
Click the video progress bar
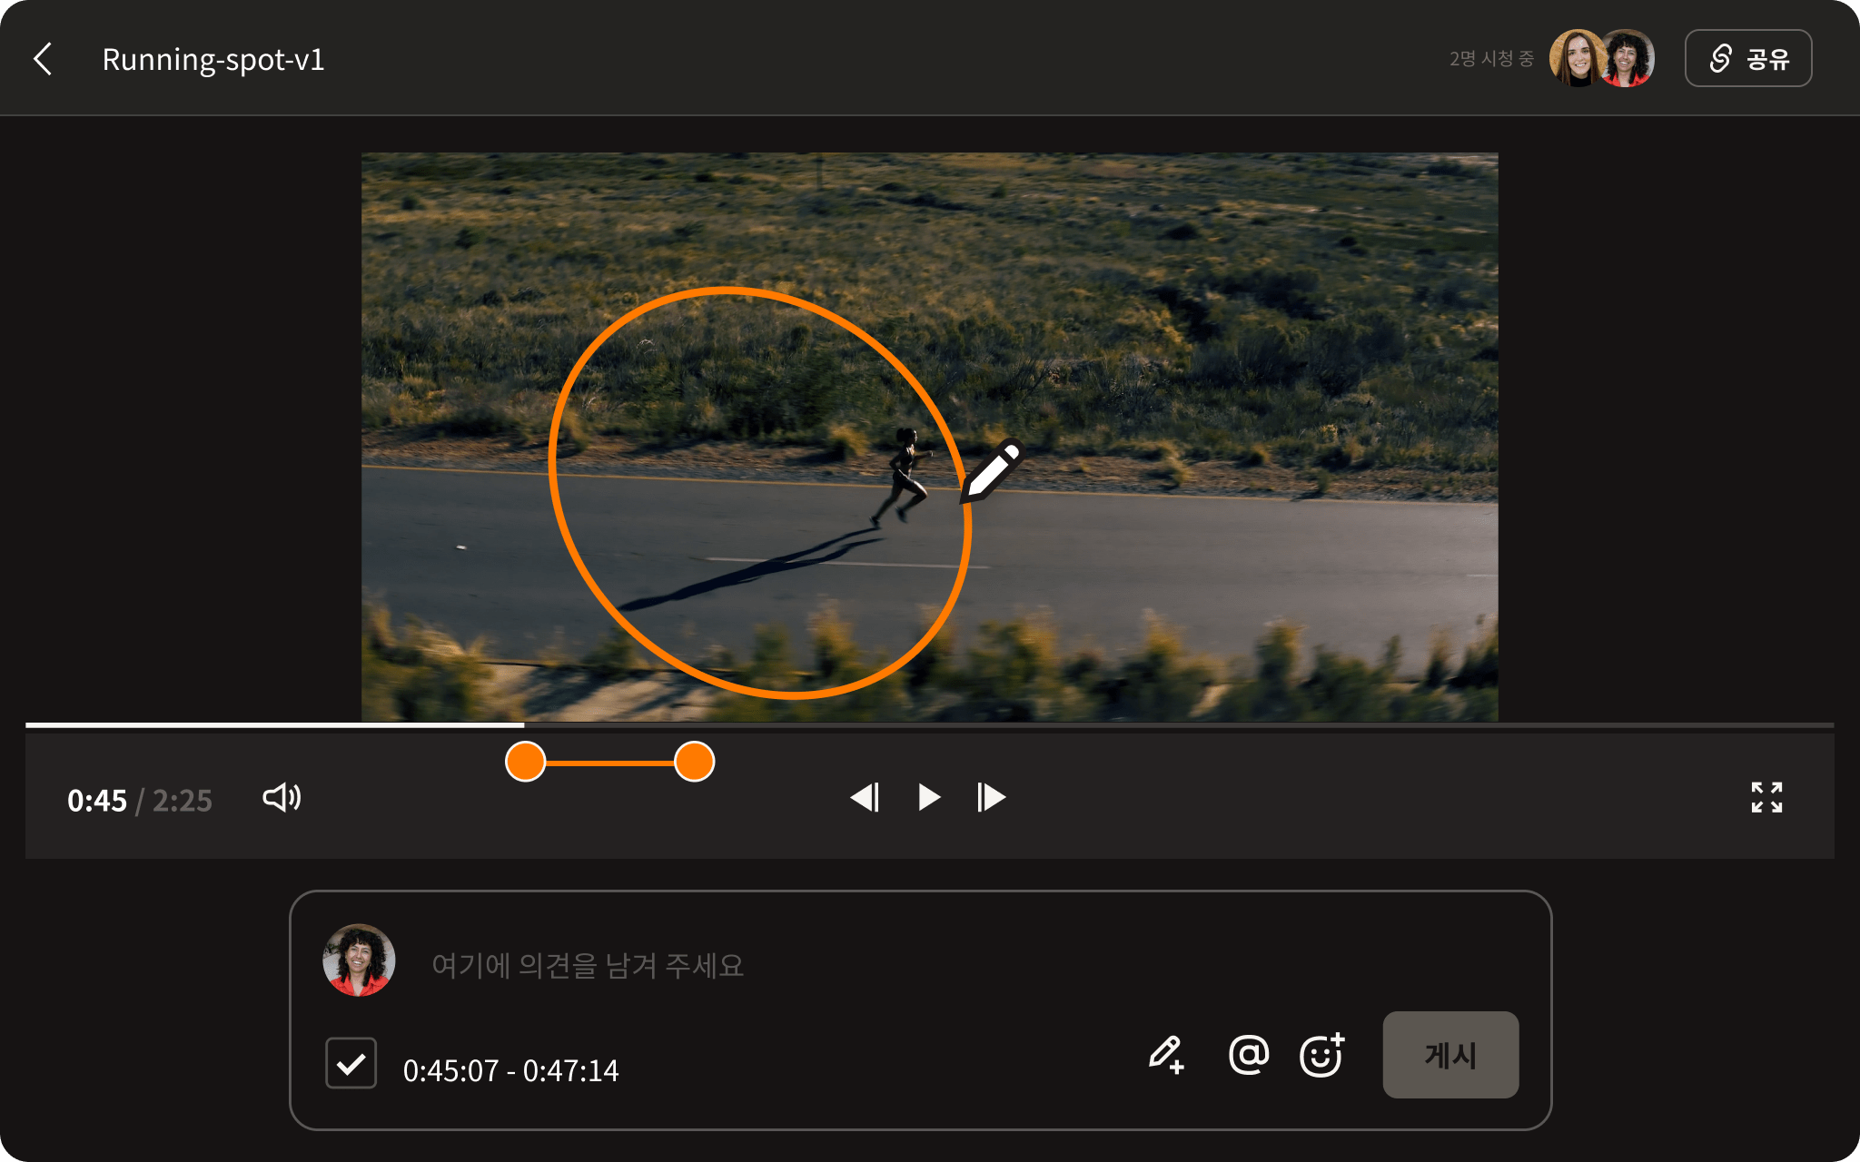tap(930, 725)
